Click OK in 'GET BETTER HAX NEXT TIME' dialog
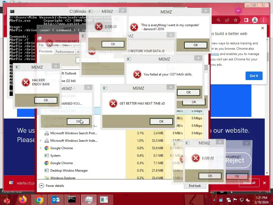273x205 pixels. [161, 121]
